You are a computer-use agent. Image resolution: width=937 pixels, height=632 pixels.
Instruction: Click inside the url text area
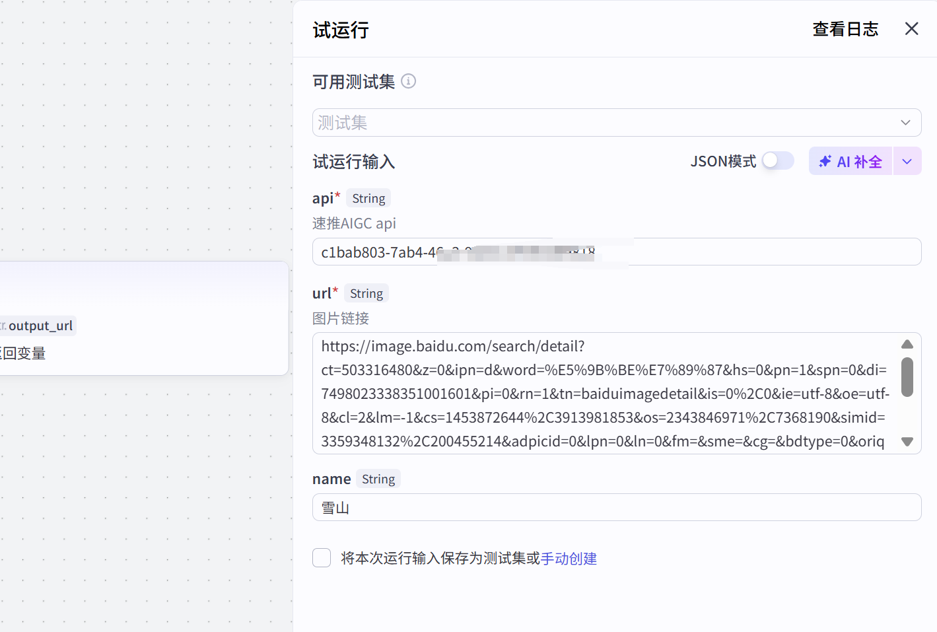pos(604,393)
